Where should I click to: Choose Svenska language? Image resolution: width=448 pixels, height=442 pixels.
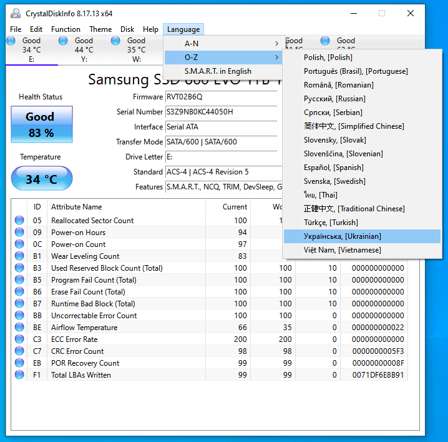(362, 181)
